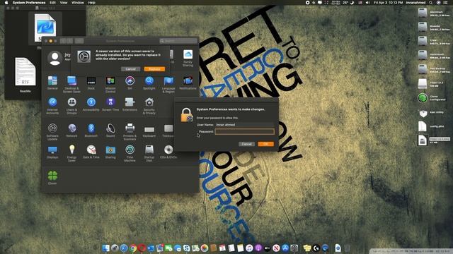Open Displays preferences
Viewport: 453px width, 254px height.
click(52, 152)
